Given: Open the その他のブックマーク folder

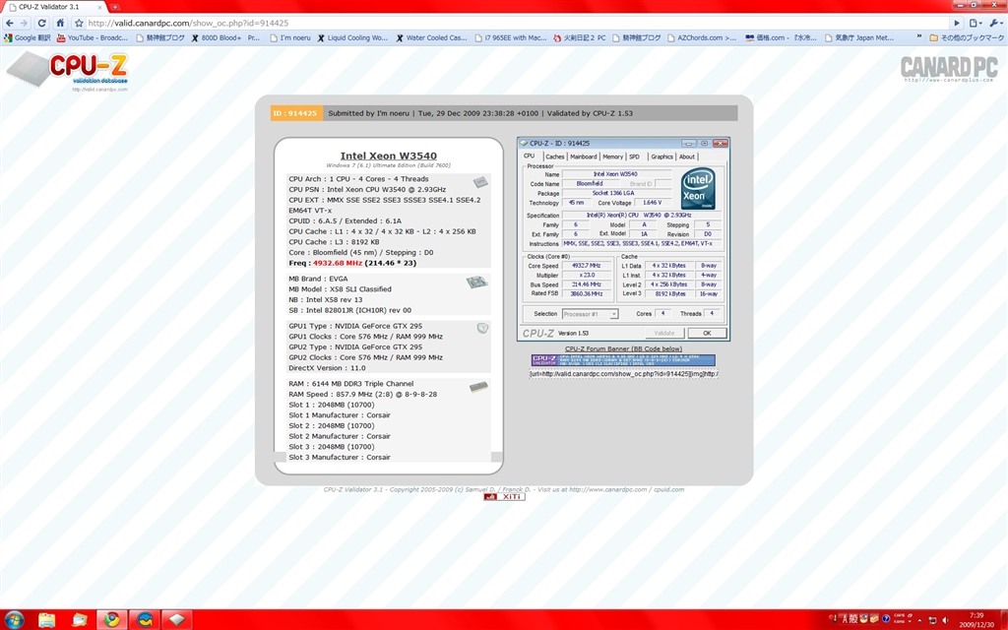Looking at the screenshot, I should 967,38.
